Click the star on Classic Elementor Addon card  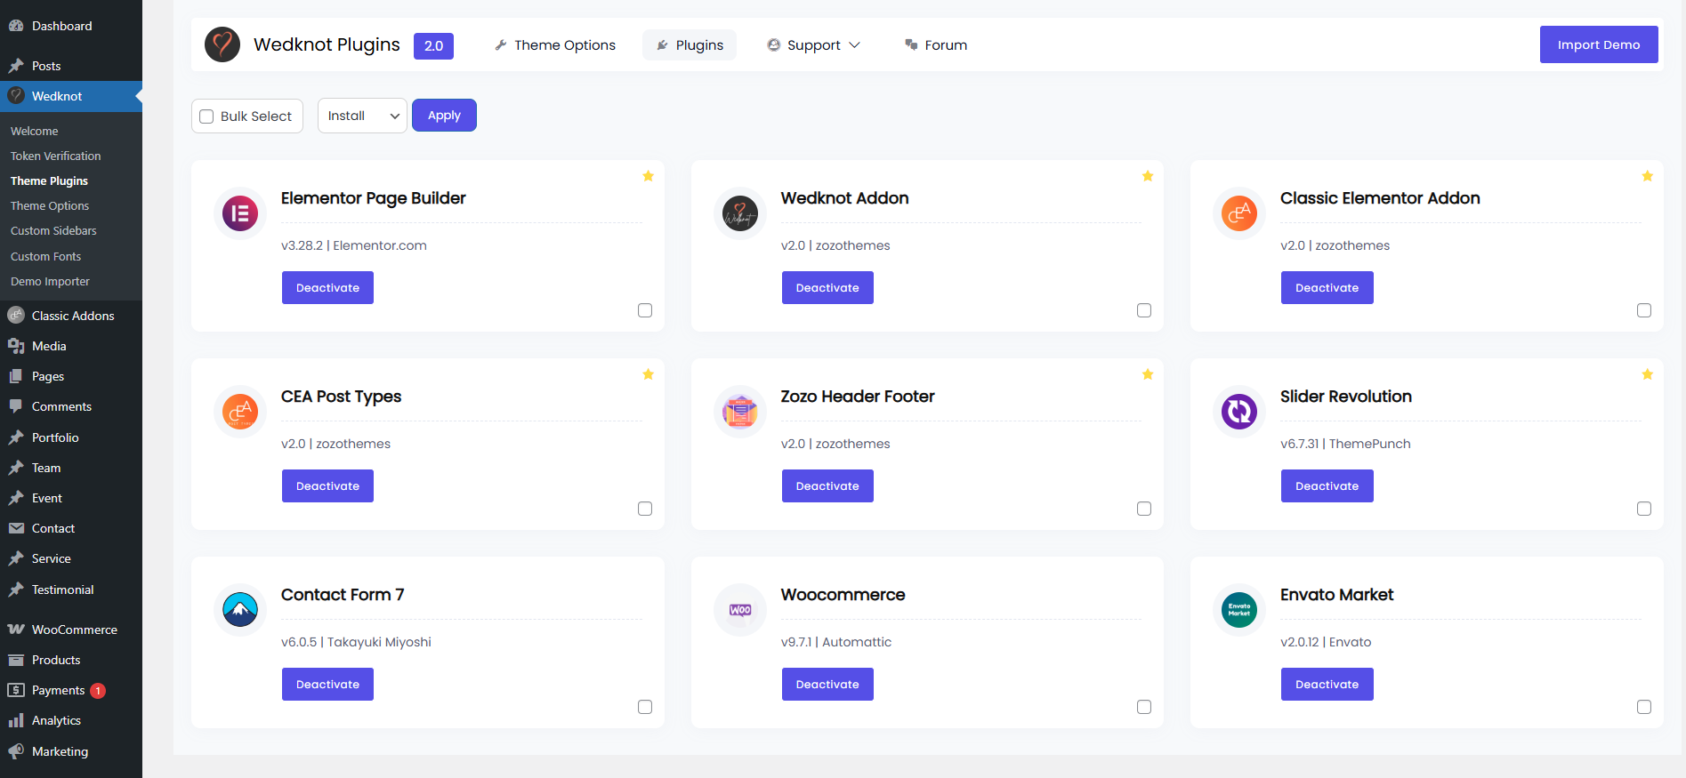tap(1647, 176)
